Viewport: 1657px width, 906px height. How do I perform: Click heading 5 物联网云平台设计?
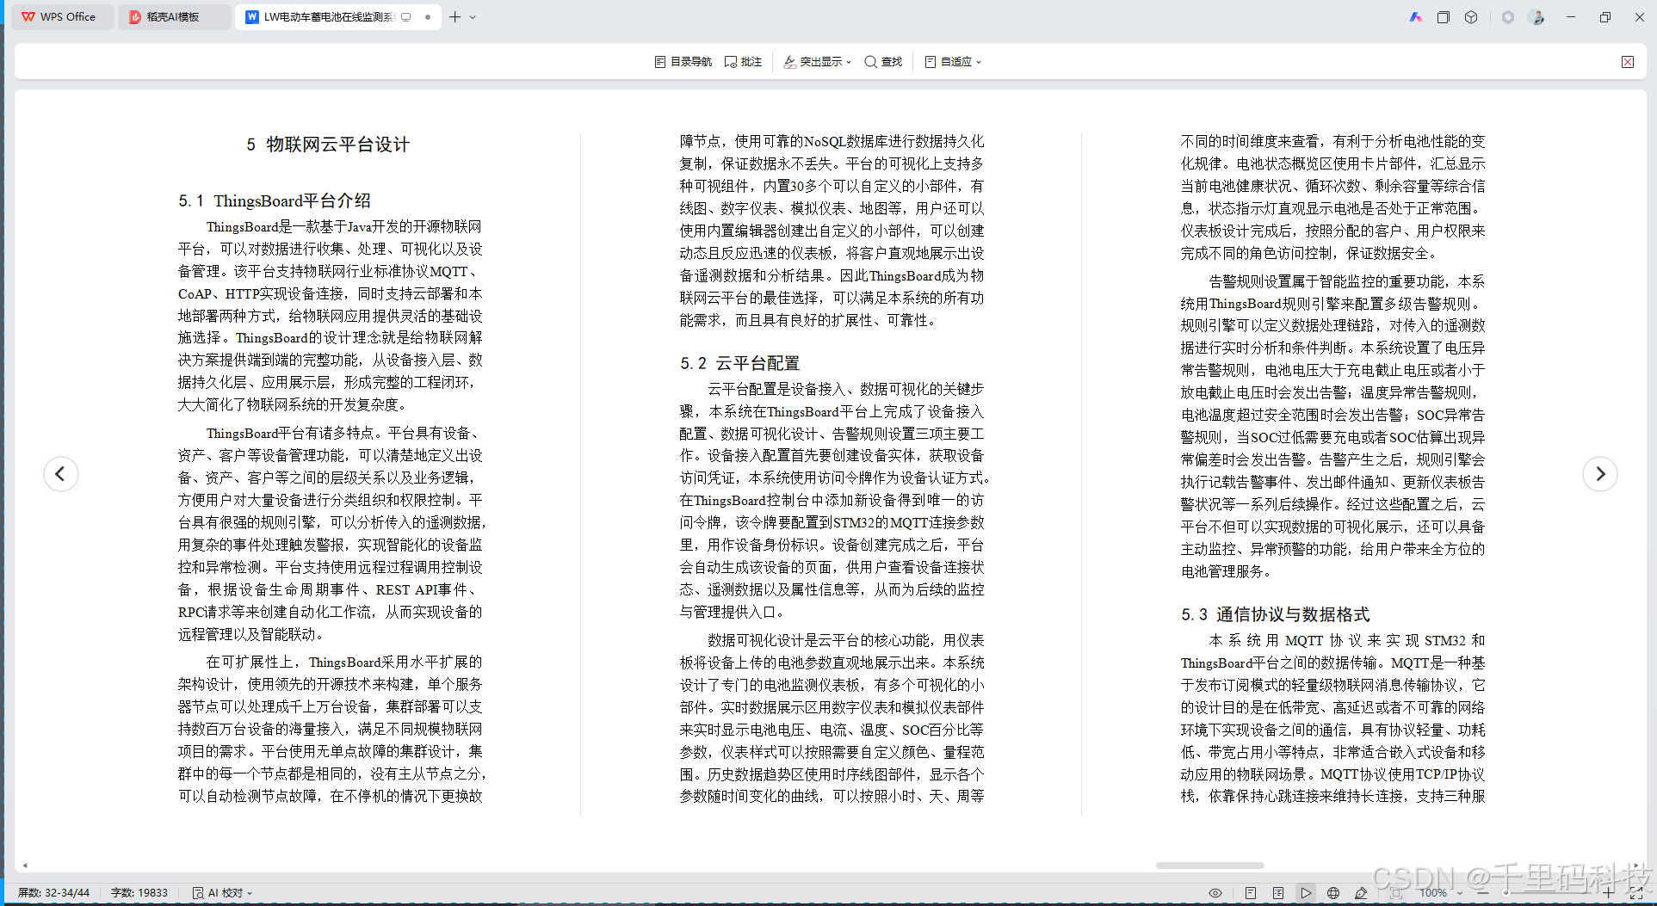328,145
